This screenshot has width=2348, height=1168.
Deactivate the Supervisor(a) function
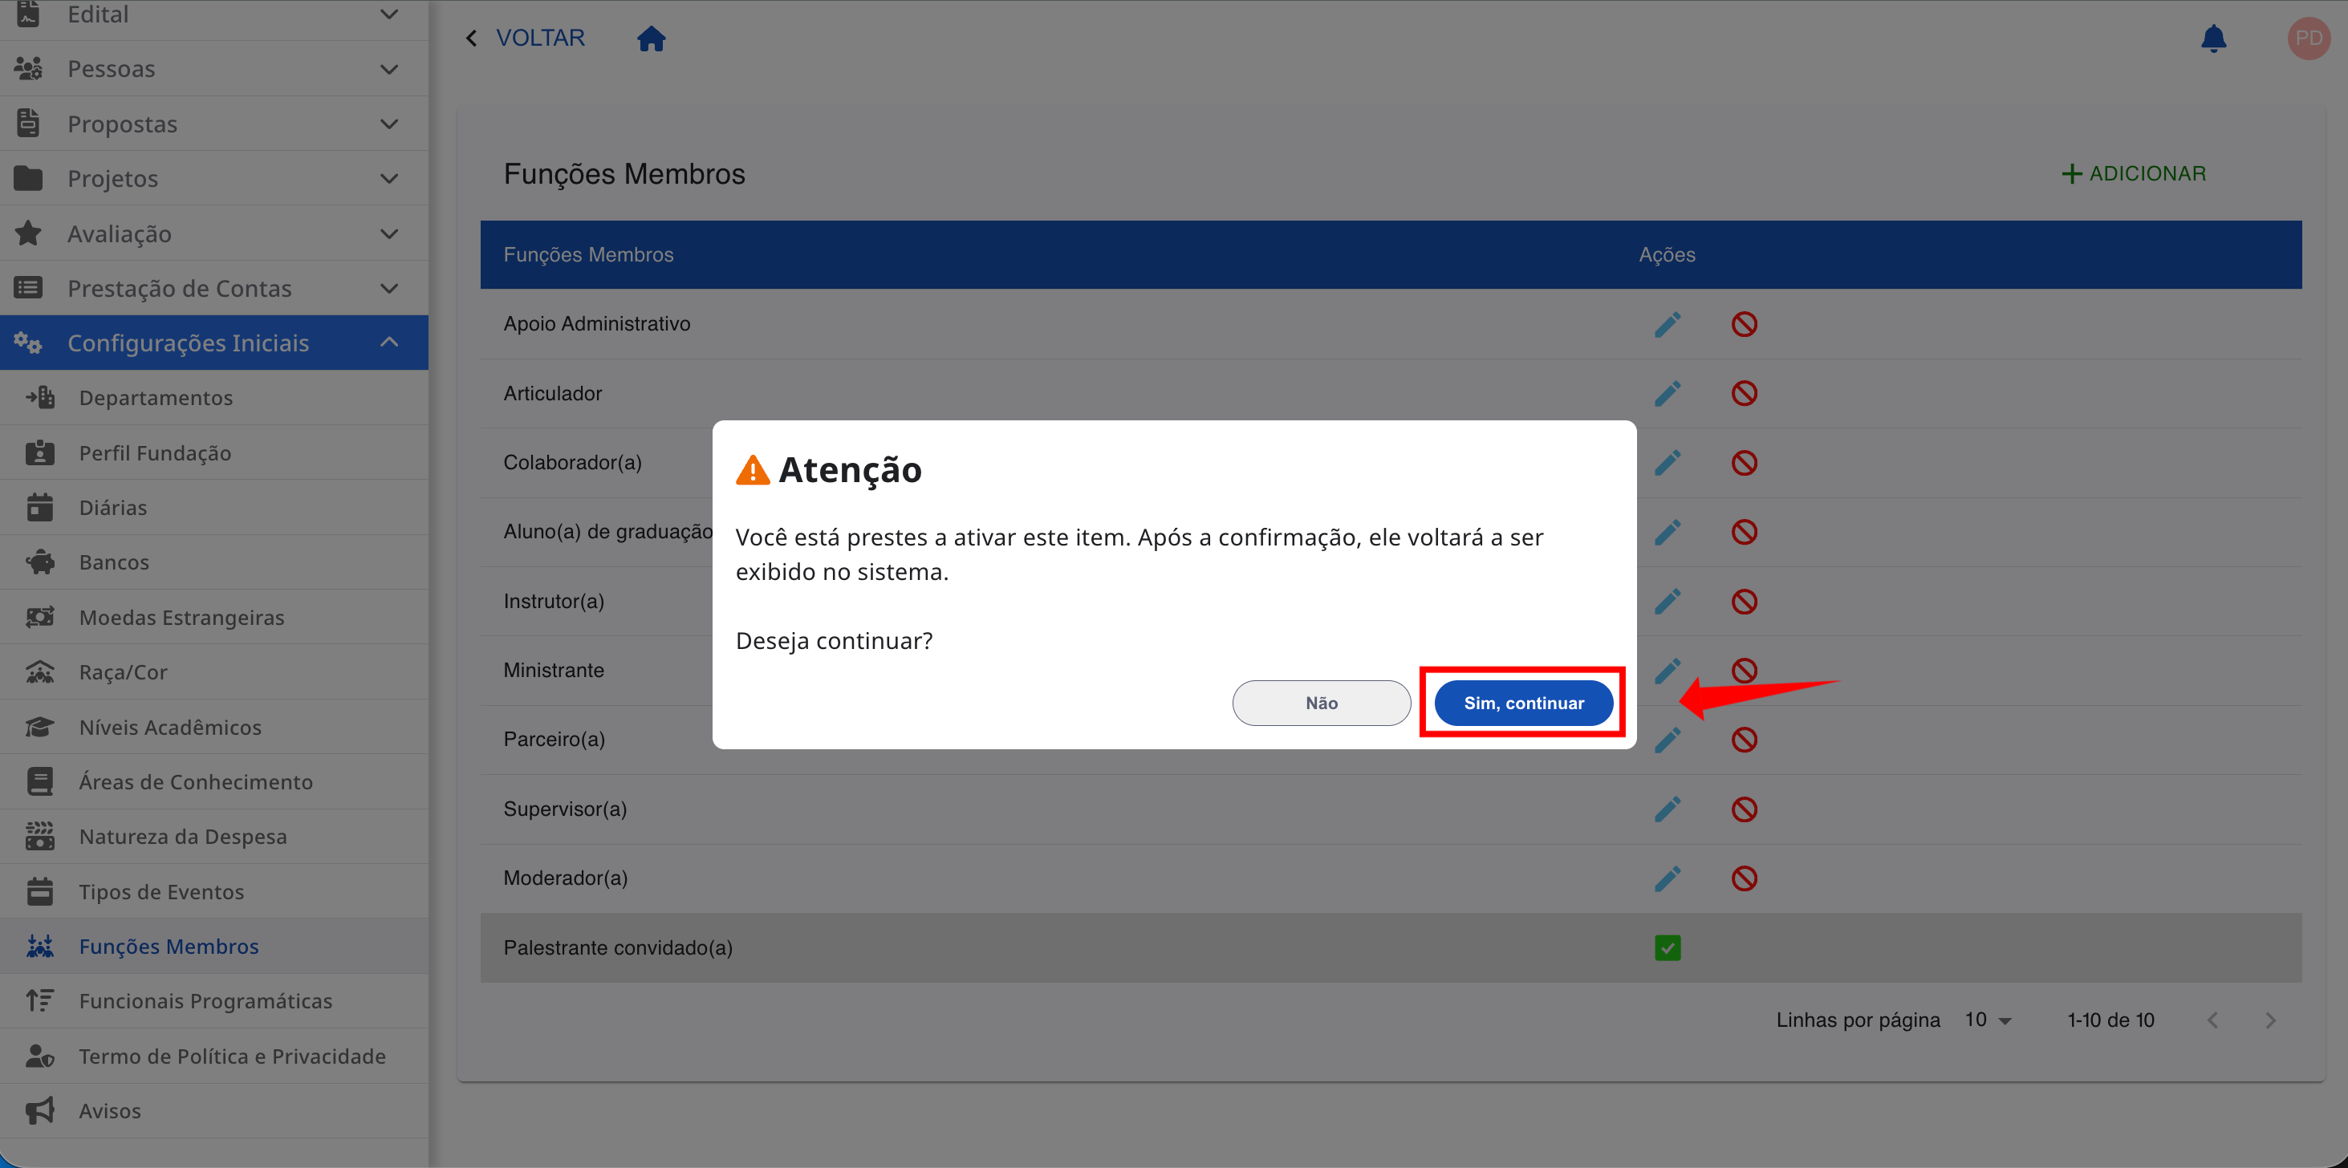1744,809
